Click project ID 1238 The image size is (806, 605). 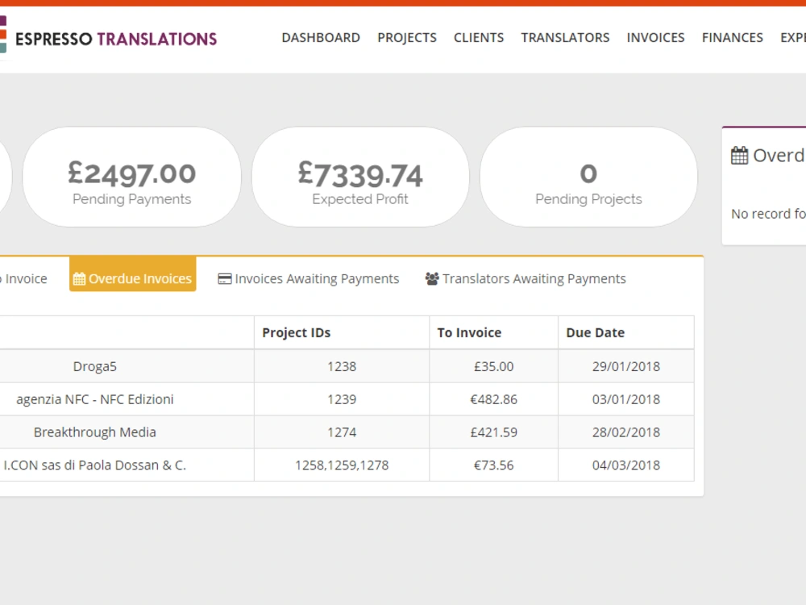(342, 366)
